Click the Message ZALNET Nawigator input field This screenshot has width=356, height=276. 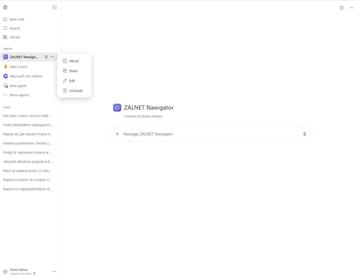[211, 134]
